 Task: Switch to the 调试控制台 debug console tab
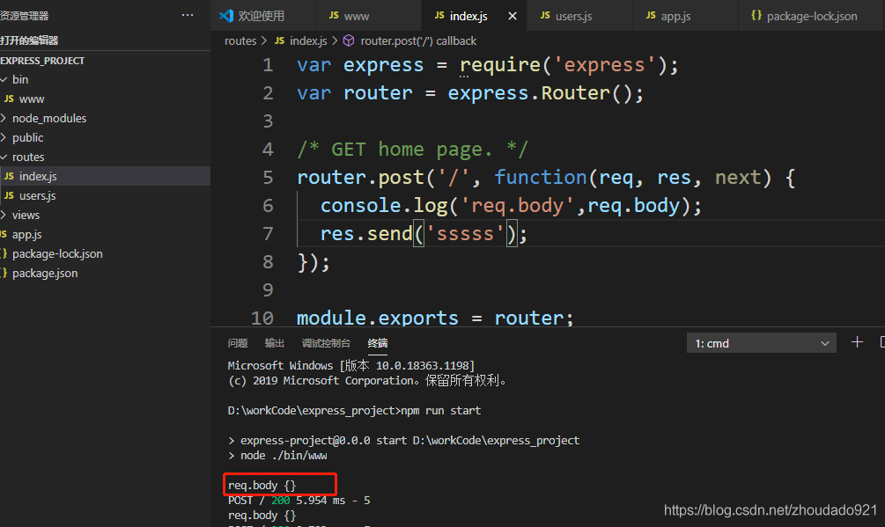click(326, 343)
